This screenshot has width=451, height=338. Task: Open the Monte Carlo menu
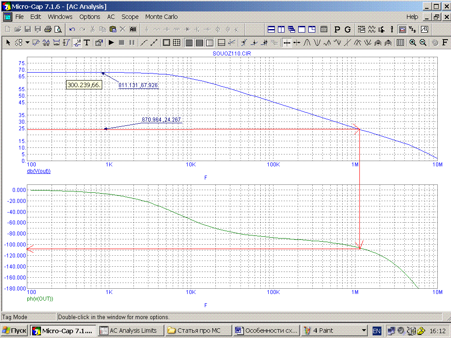(161, 17)
